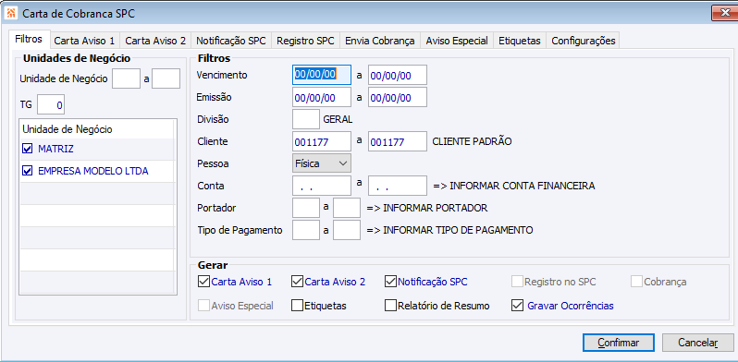Screen dimensions: 738x362
Task: Focus the Vencimento start date field
Action: [x=322, y=75]
